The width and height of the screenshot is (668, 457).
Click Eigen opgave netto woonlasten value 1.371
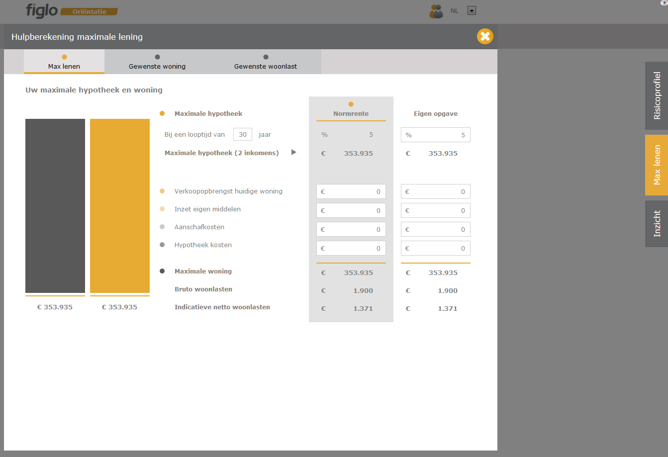point(448,308)
